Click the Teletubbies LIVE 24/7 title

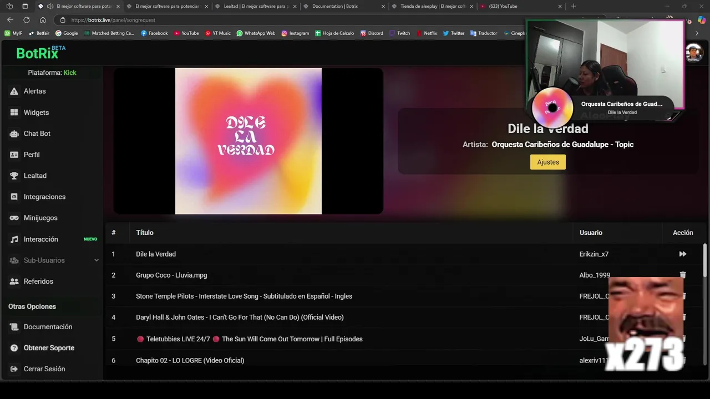pos(249,339)
